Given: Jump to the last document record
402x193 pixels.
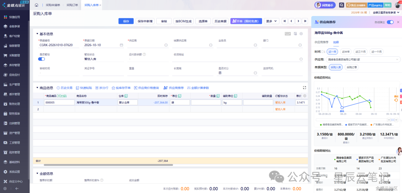Looking at the screenshot, I should click(x=304, y=21).
